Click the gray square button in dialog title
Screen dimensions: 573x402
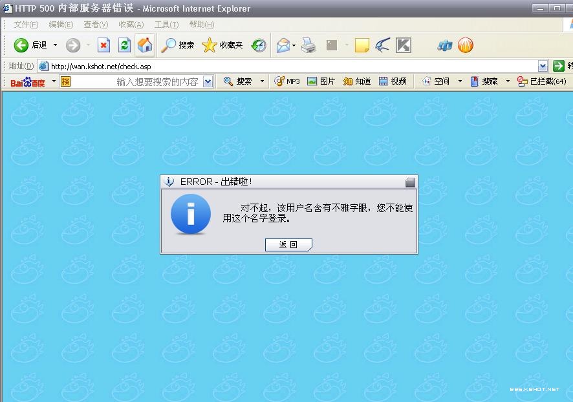pos(410,182)
